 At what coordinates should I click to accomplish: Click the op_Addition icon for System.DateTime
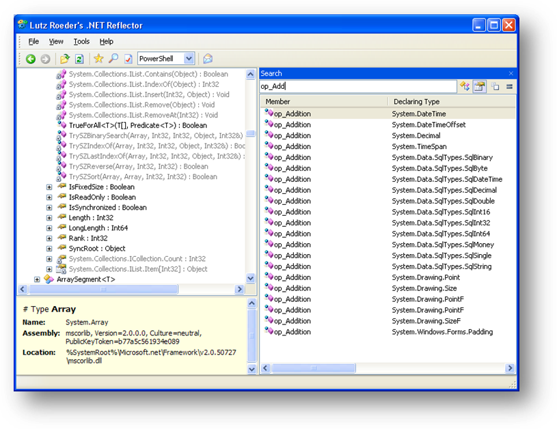click(269, 114)
